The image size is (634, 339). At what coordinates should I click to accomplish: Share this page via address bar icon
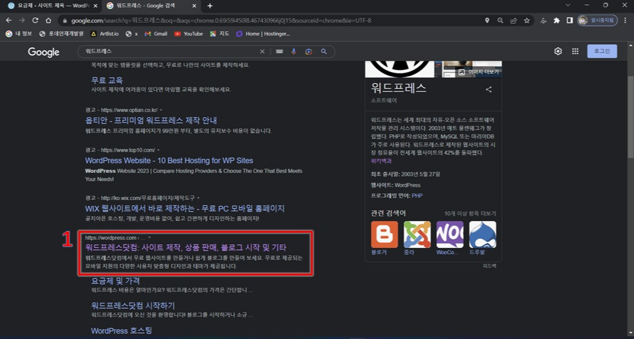[514, 20]
